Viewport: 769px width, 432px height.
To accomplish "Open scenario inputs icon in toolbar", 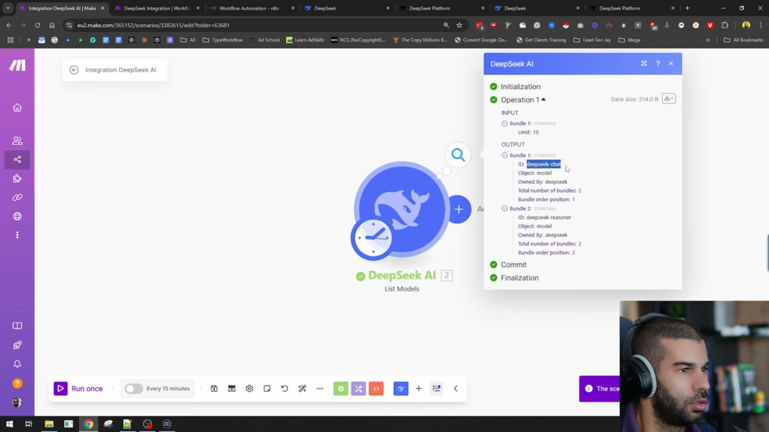I will [x=232, y=389].
